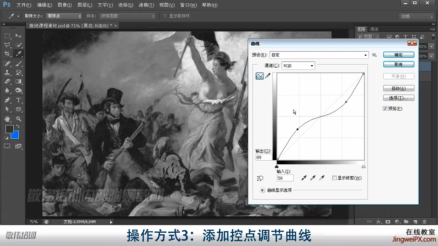438x246 pixels.
Task: Open the 图像 menu
Action: (x=65, y=5)
